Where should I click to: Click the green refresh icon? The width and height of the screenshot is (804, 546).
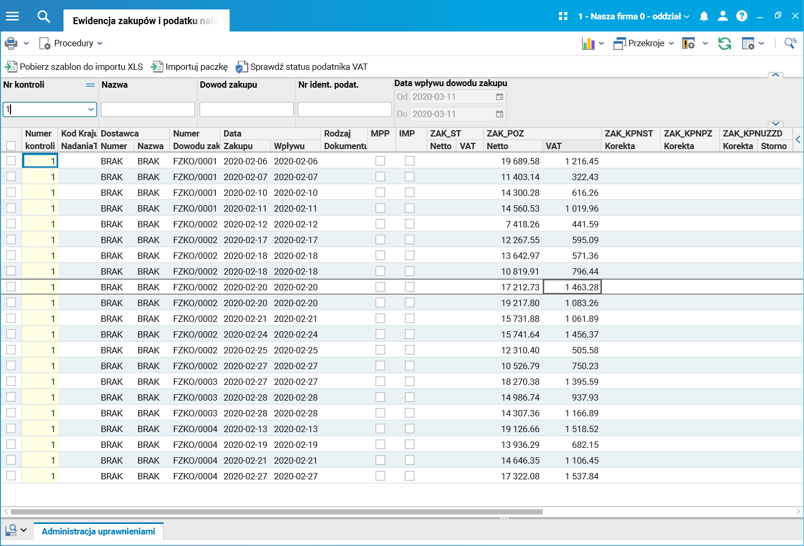point(724,44)
